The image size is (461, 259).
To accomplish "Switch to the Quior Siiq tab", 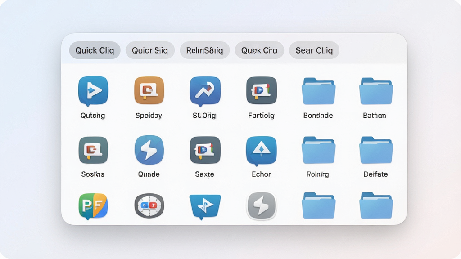I will 150,50.
